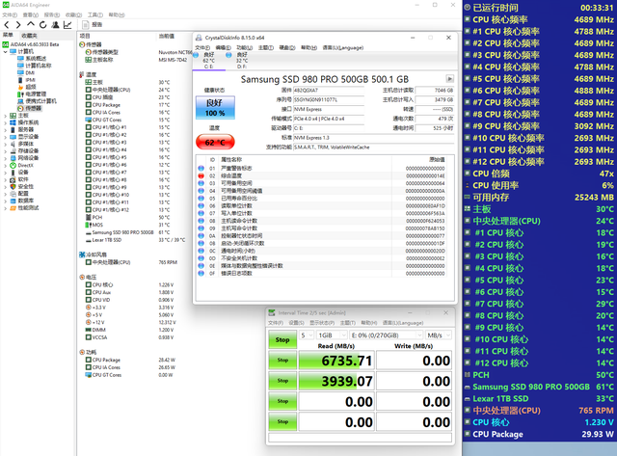Open CrystalDiskInfo's 功能 menu
The image size is (617, 456).
[244, 47]
